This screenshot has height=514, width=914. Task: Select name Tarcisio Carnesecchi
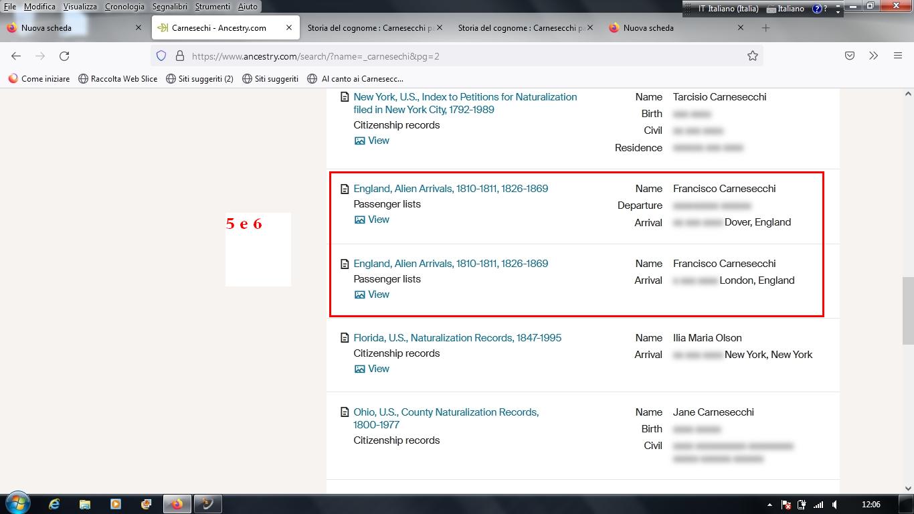click(x=719, y=97)
